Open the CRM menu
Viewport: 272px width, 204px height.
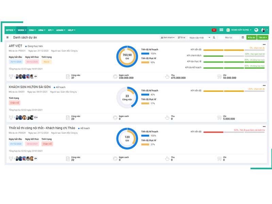[x=32, y=30]
